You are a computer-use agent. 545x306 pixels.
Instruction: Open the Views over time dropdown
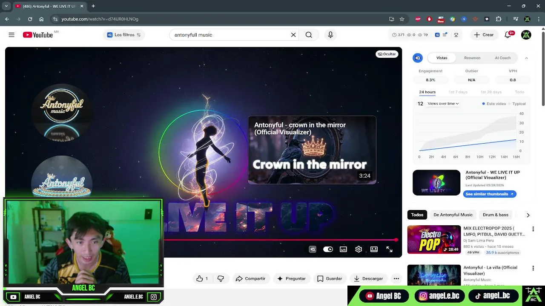443,104
